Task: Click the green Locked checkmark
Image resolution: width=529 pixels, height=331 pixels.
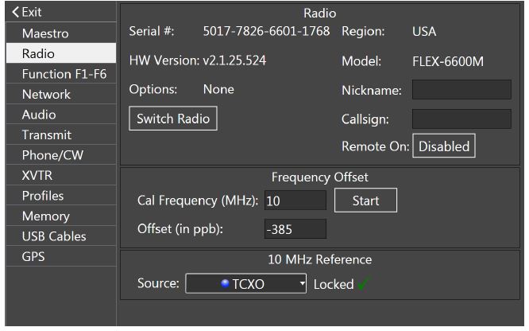Action: 364,283
